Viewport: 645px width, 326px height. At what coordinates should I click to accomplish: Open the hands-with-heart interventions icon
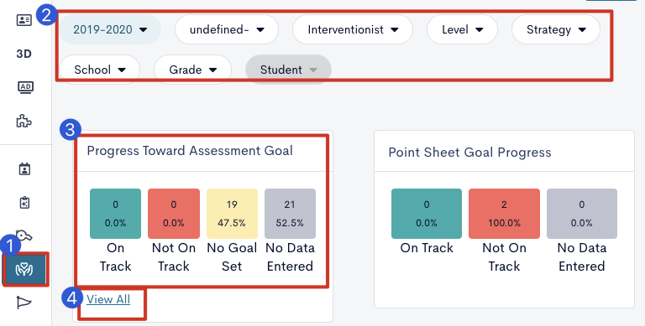tap(24, 269)
